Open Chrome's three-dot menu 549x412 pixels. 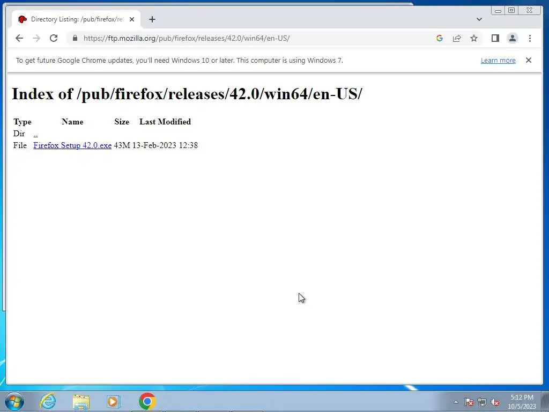pyautogui.click(x=530, y=38)
